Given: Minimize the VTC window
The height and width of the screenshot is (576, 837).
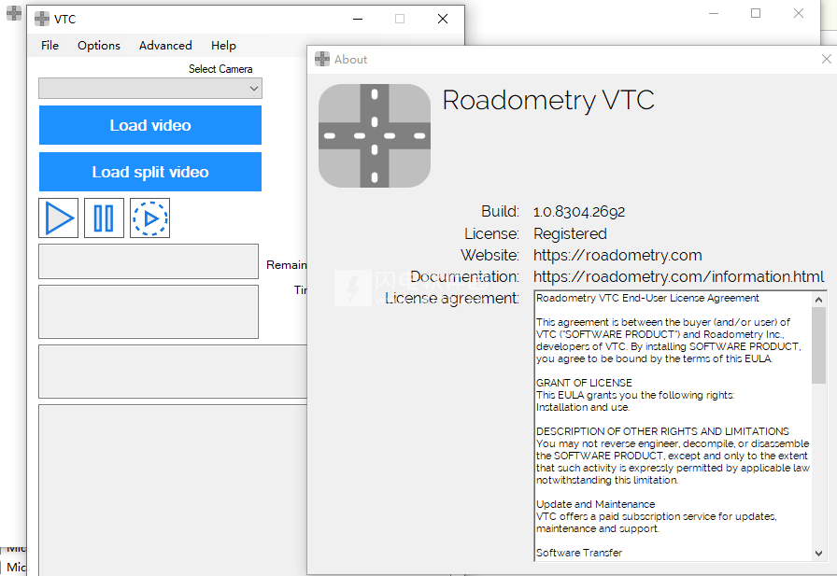Looking at the screenshot, I should 358,19.
